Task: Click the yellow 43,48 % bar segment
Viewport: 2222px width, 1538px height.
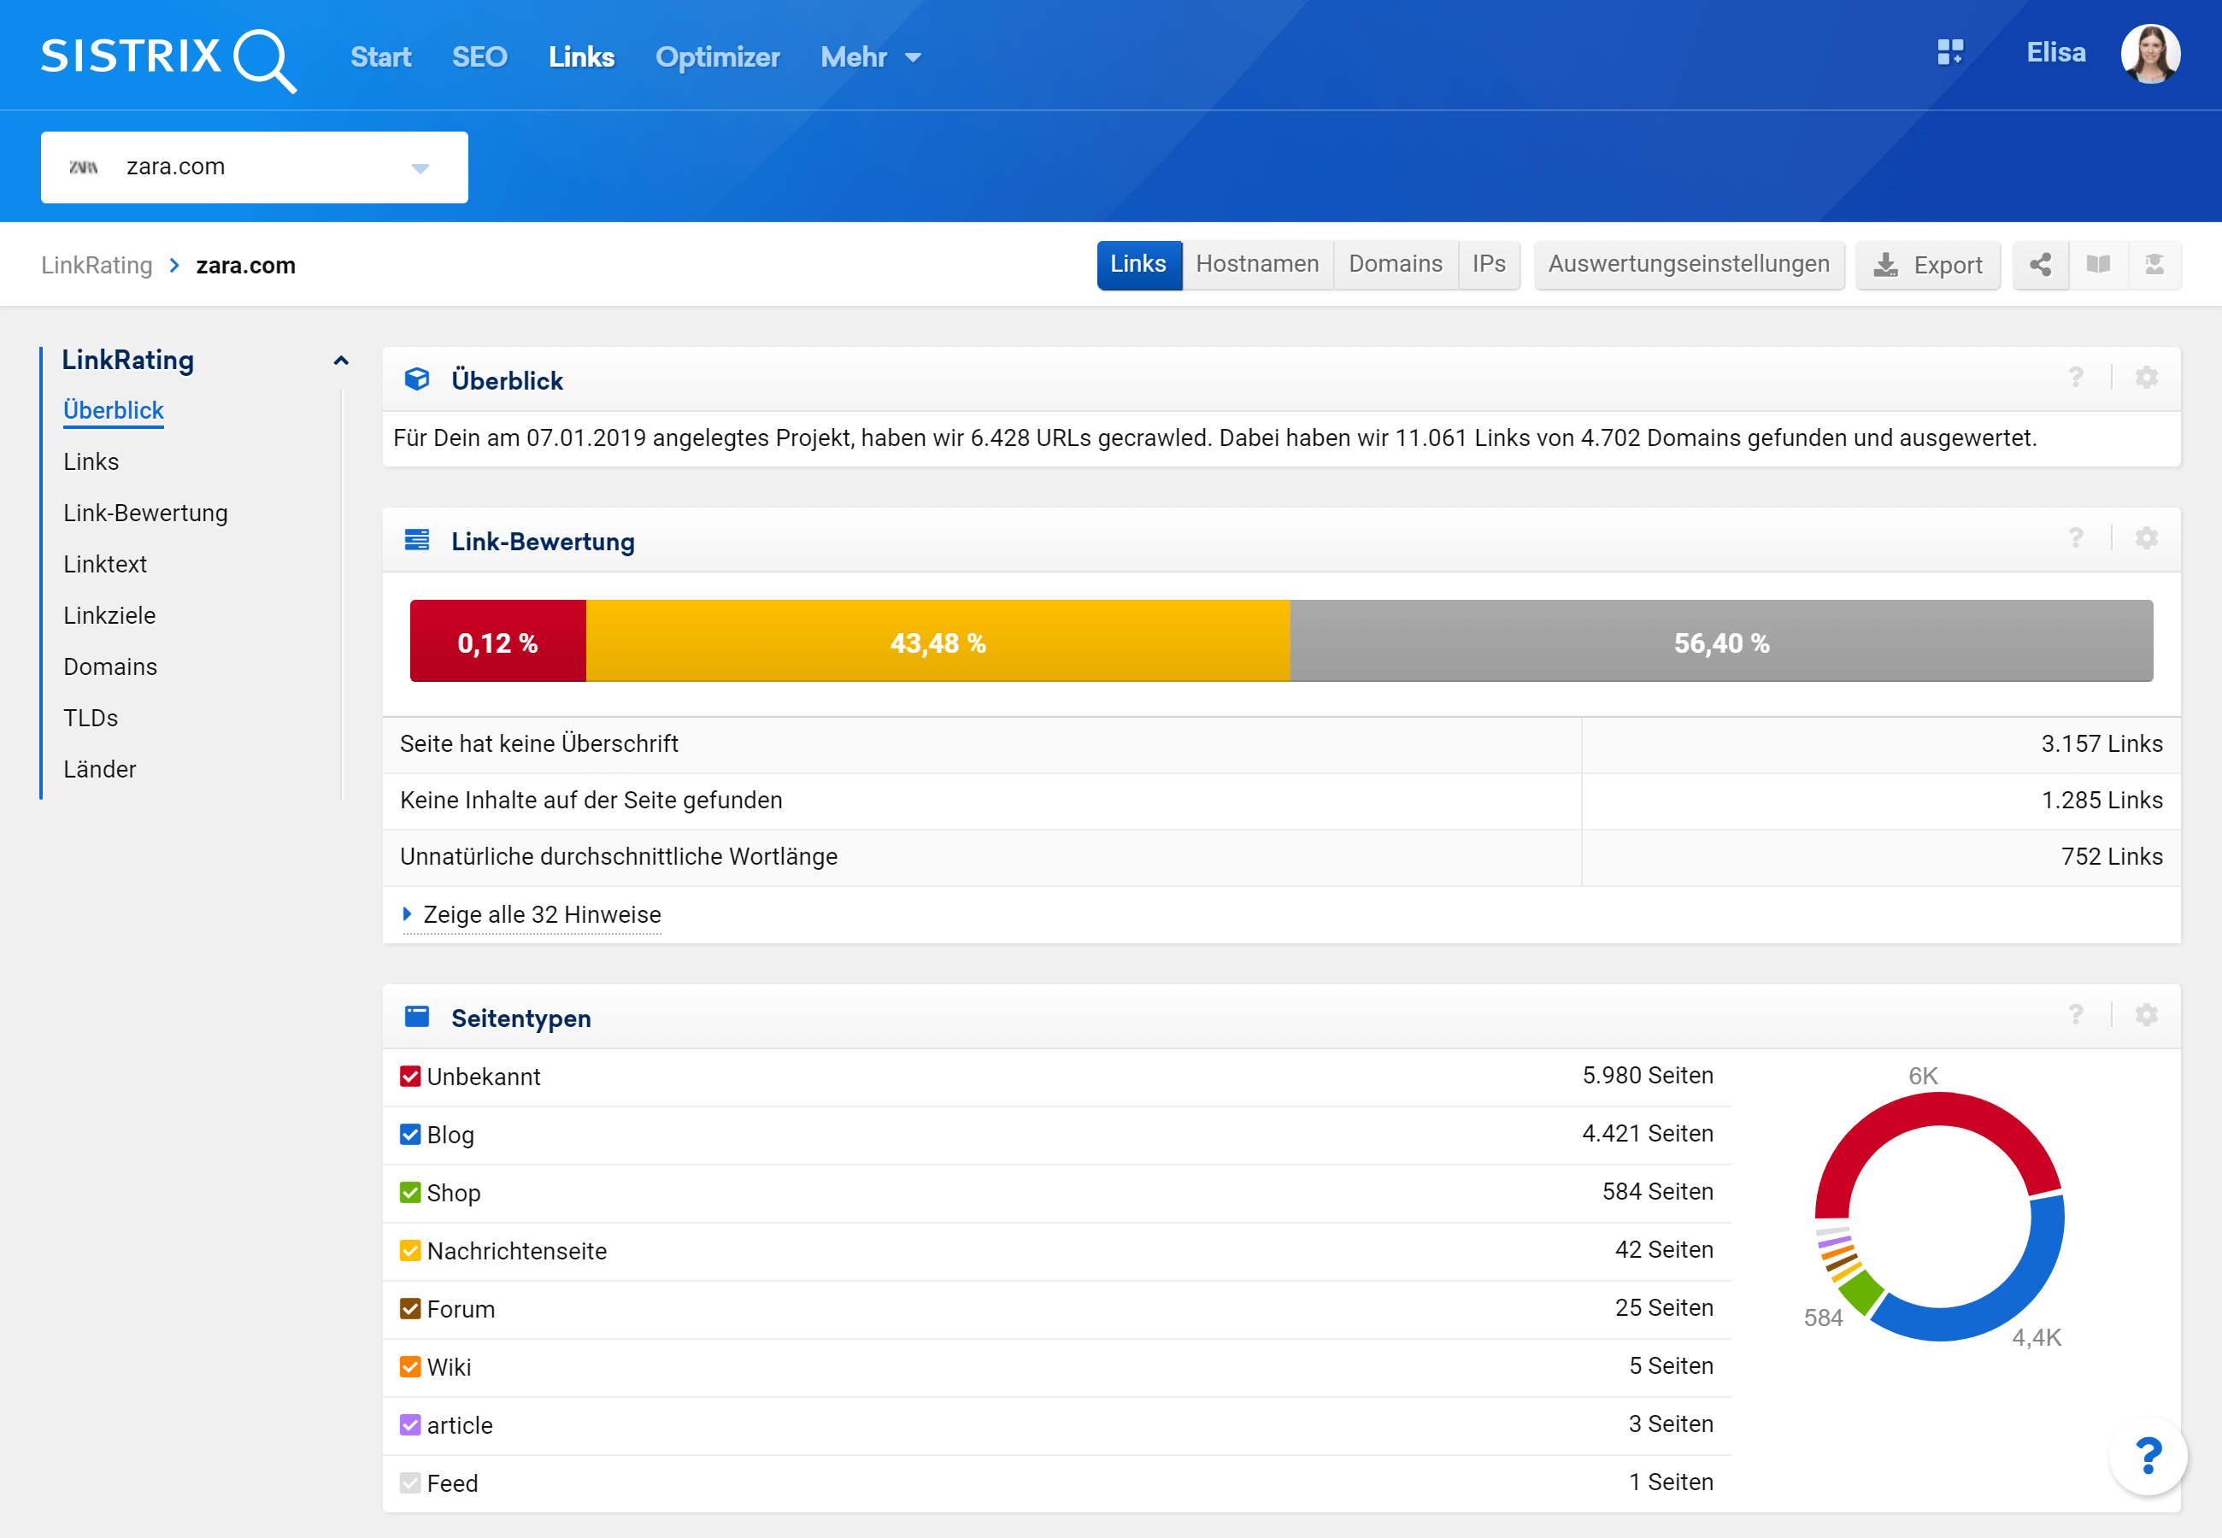Action: (x=938, y=642)
